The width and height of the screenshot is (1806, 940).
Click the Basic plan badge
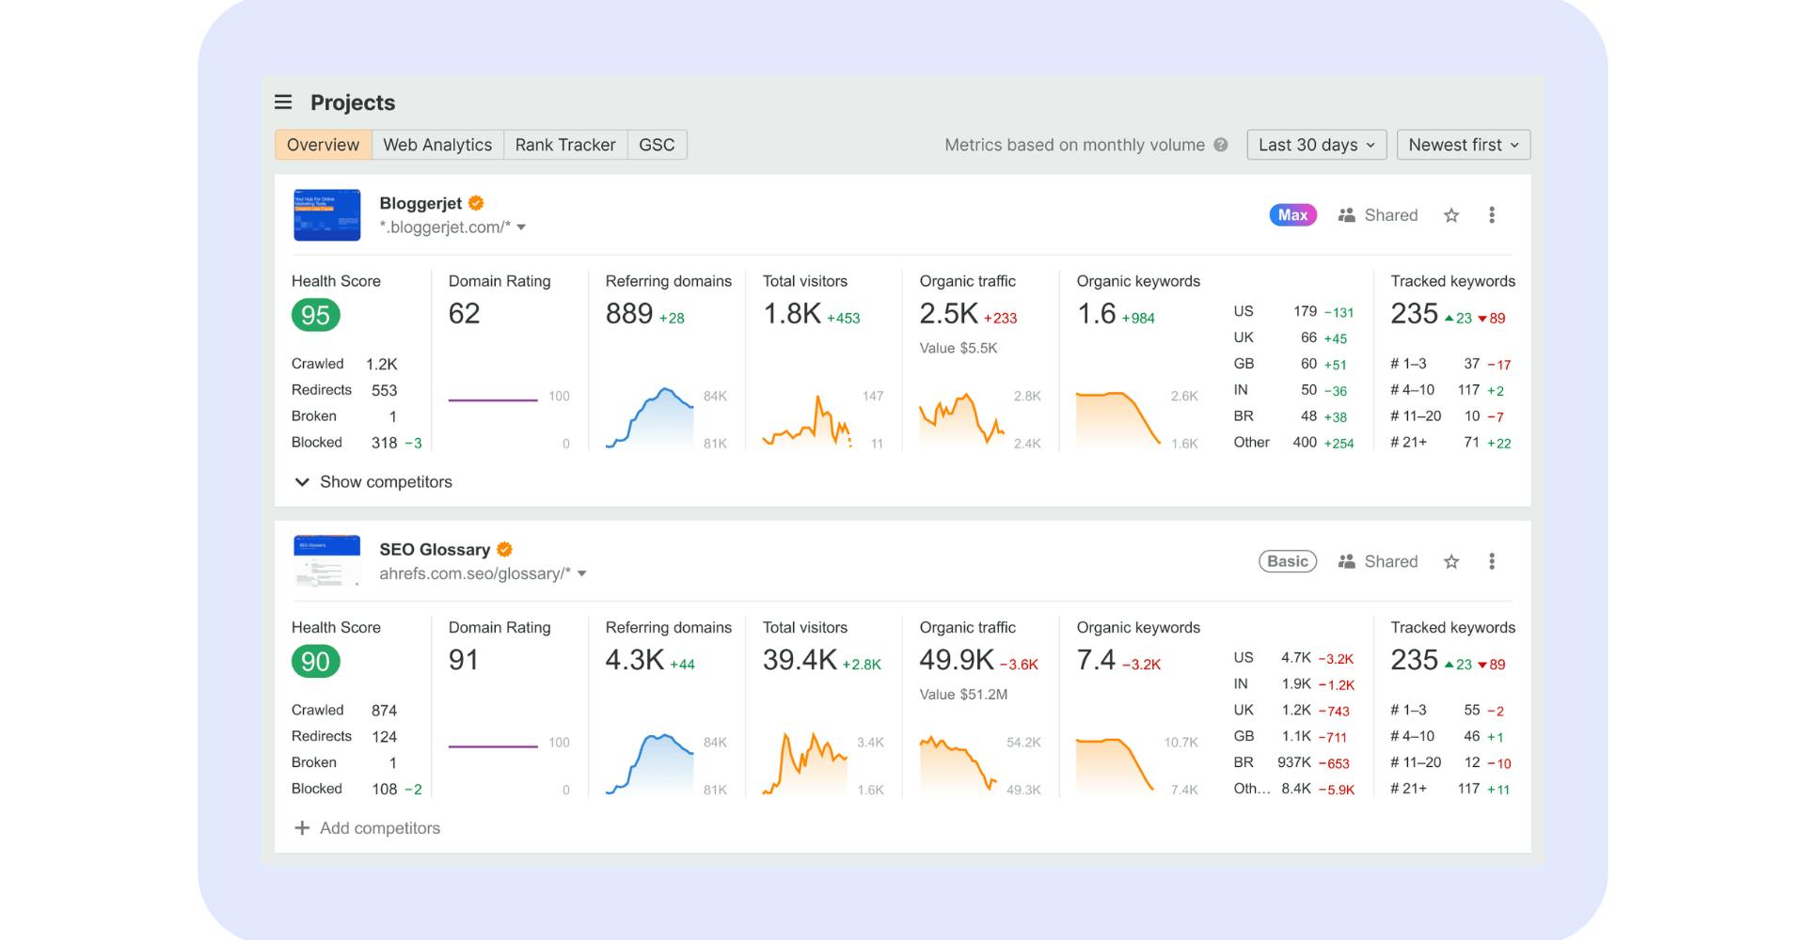(1287, 562)
